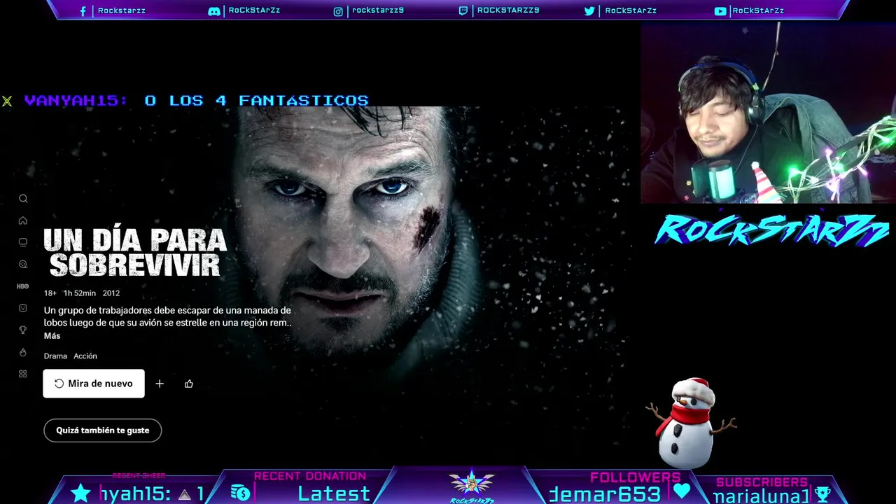Click the RoCkStArZz Twitter handle text
This screenshot has width=896, height=504.
[630, 11]
